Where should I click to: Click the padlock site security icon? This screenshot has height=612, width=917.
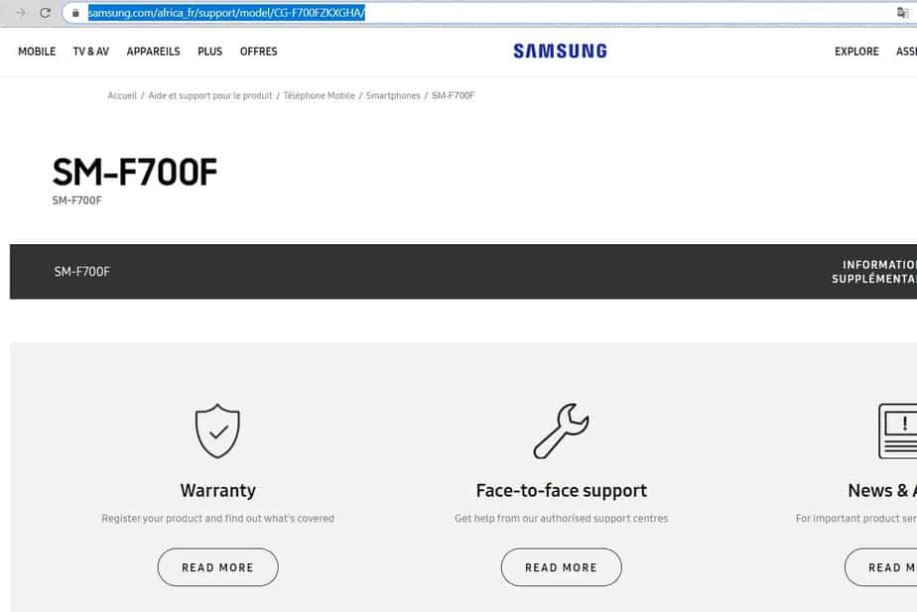click(76, 13)
